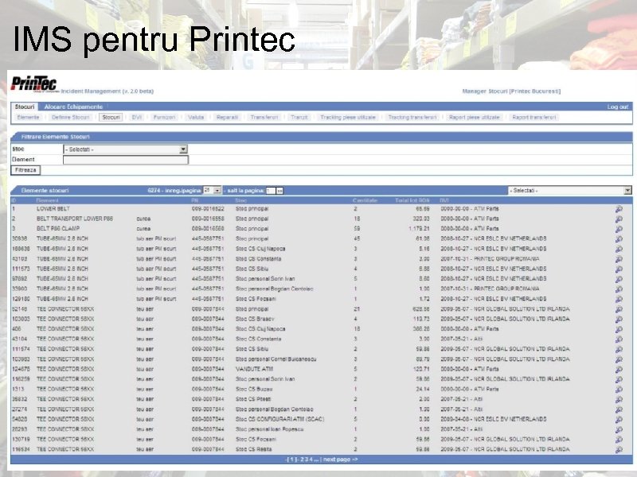
Task: Click the Total lot RON column header
Action: 412,200
